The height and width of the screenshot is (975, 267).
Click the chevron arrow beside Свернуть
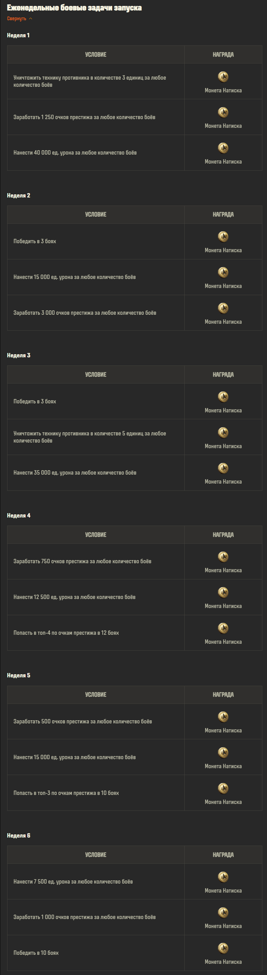(31, 19)
